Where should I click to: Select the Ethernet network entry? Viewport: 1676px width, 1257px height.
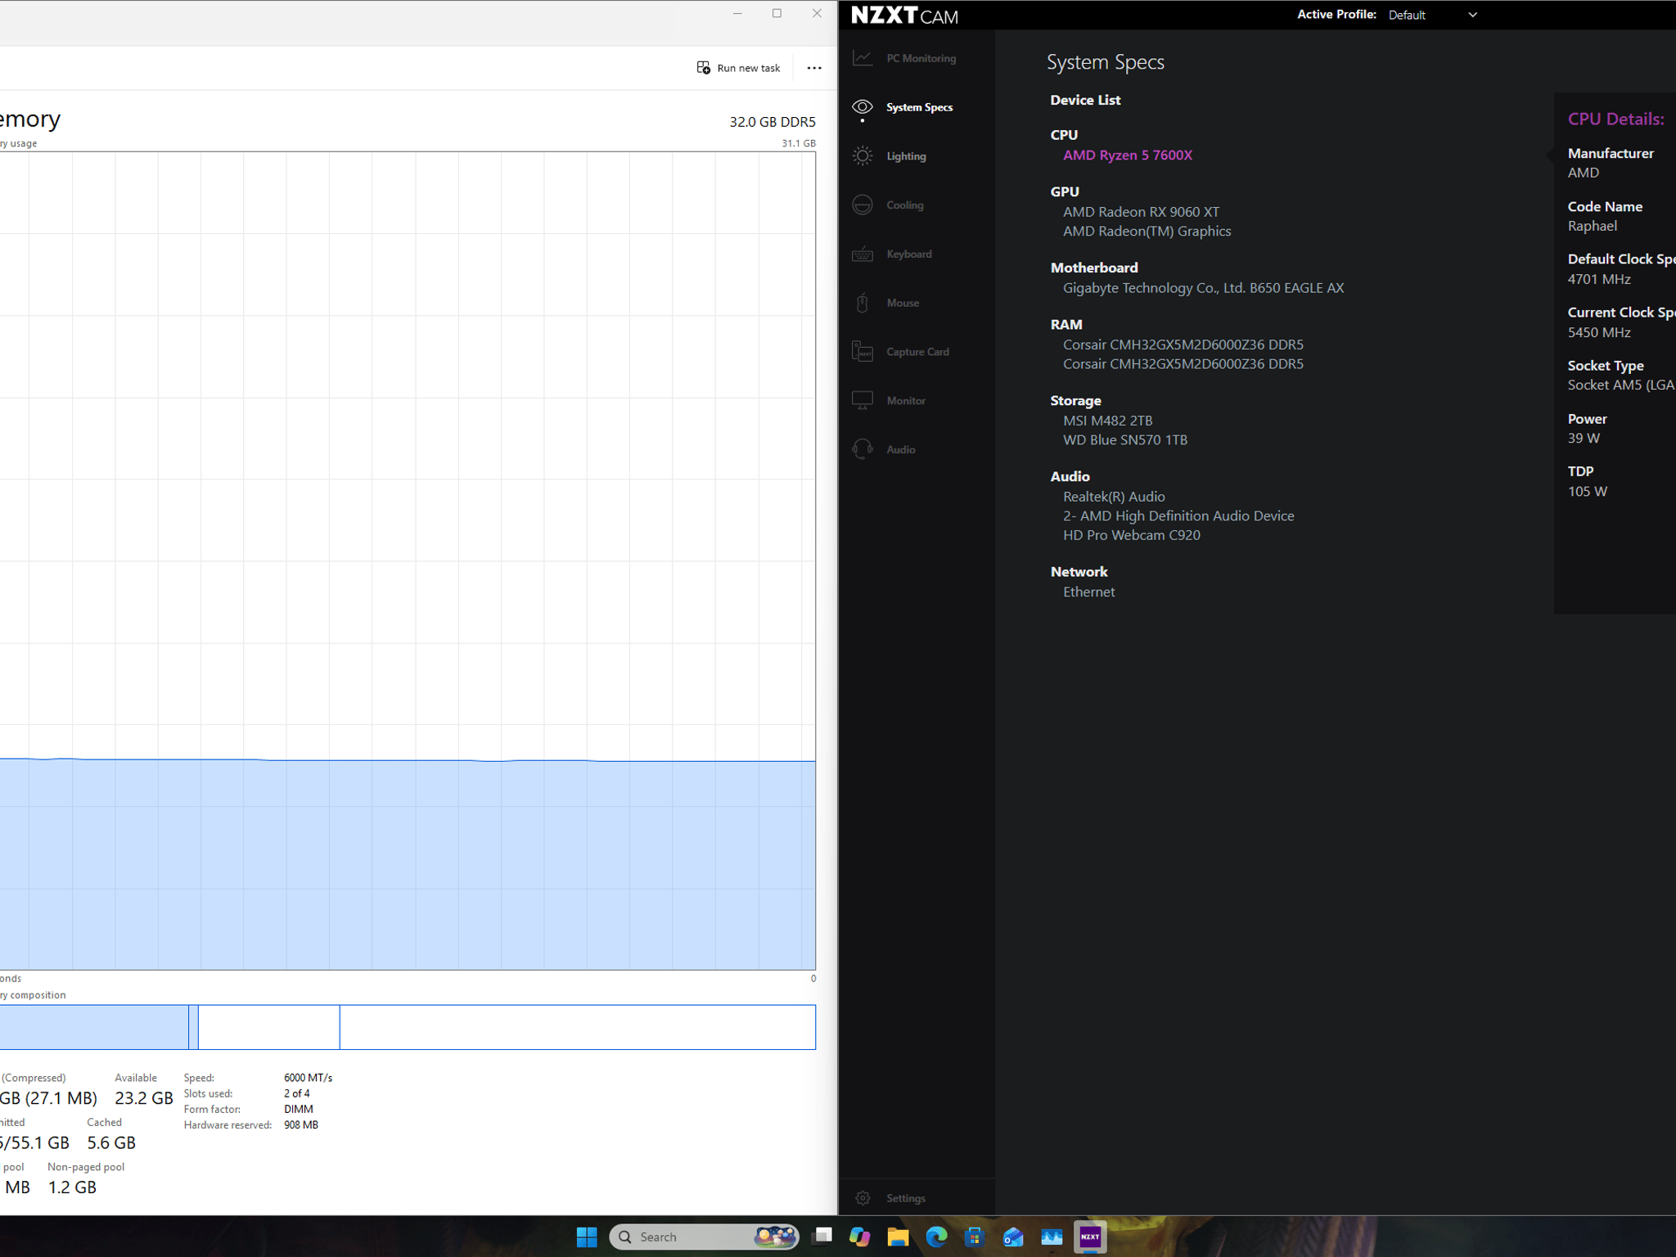(x=1088, y=592)
